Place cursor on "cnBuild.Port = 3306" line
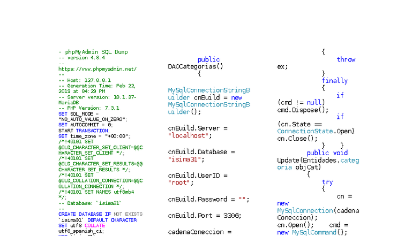The height and width of the screenshot is (236, 420). 204,215
